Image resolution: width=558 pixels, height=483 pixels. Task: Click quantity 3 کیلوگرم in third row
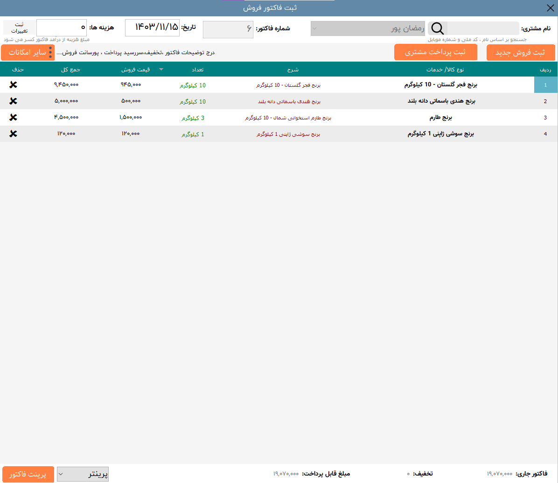(x=193, y=118)
